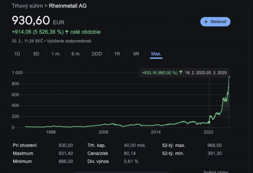Click the 600 y-axis label
This screenshot has height=173, width=253.
click(15, 95)
